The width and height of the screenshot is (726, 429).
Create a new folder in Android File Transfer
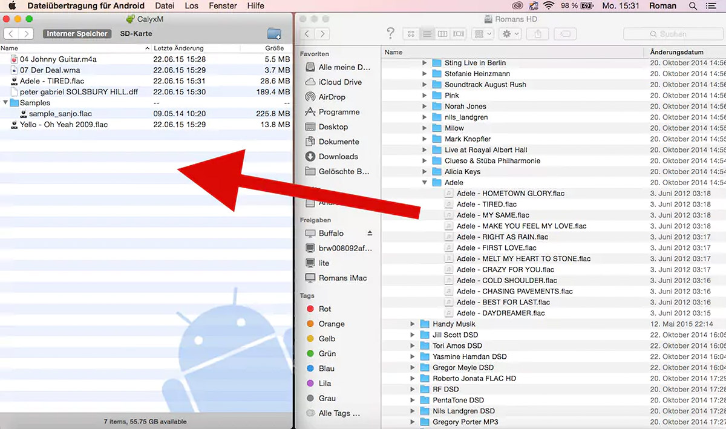274,34
